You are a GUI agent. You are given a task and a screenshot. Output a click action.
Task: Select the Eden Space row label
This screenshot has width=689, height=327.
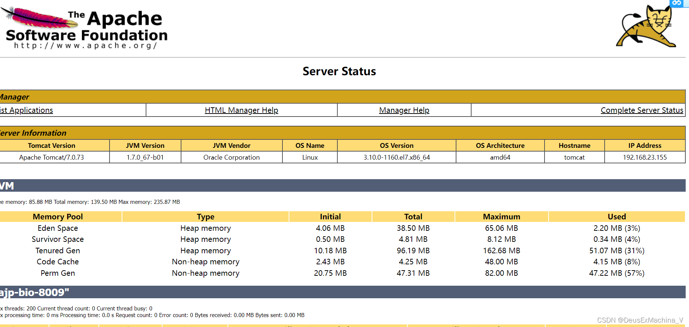58,228
